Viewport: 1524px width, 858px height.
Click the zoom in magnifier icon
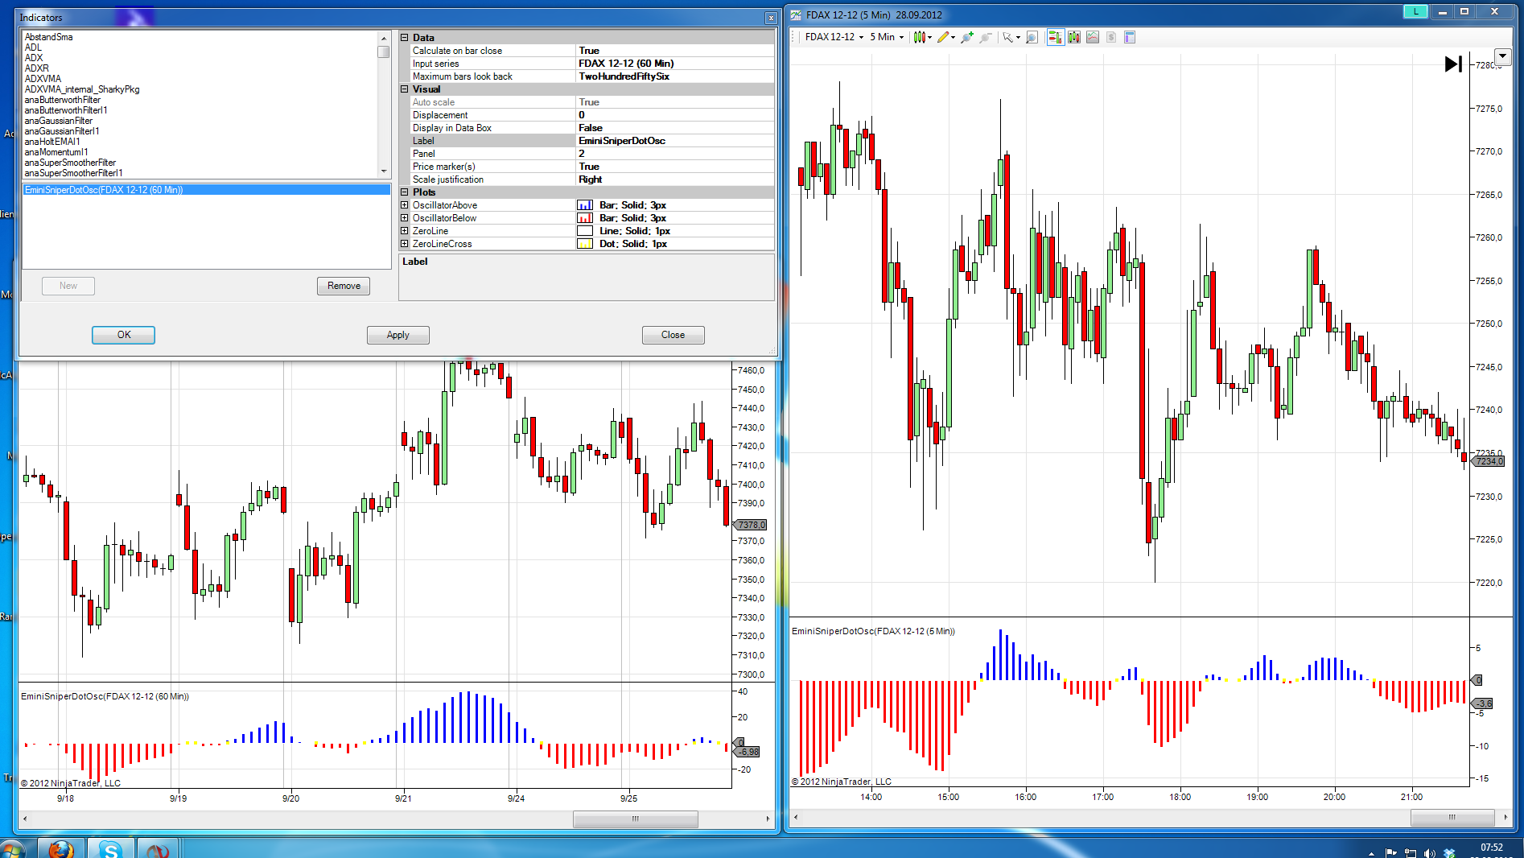(966, 37)
